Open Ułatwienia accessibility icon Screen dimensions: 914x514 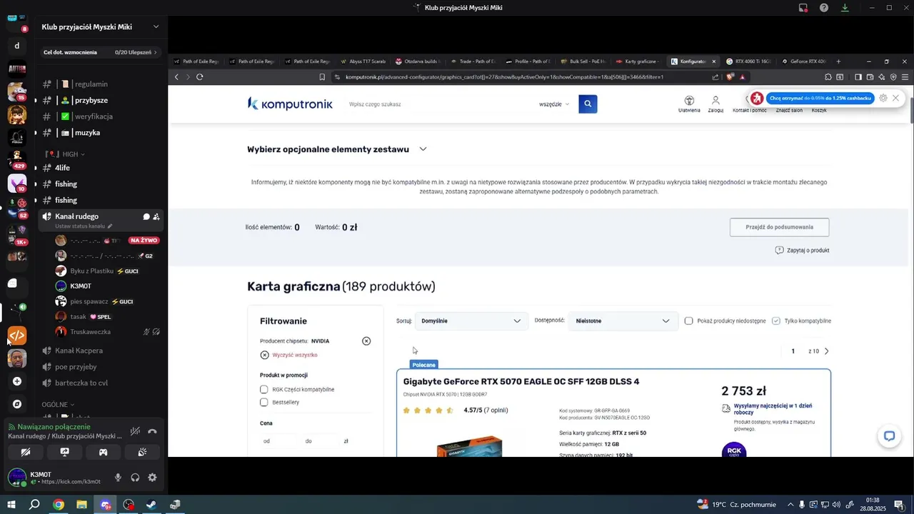689,104
